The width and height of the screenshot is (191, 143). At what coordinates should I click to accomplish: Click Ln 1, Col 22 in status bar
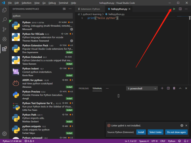(x=131, y=141)
